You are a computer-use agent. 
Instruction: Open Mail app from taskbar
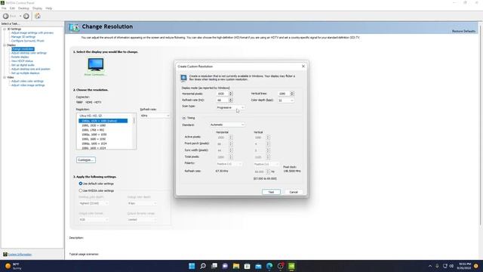pyautogui.click(x=258, y=266)
